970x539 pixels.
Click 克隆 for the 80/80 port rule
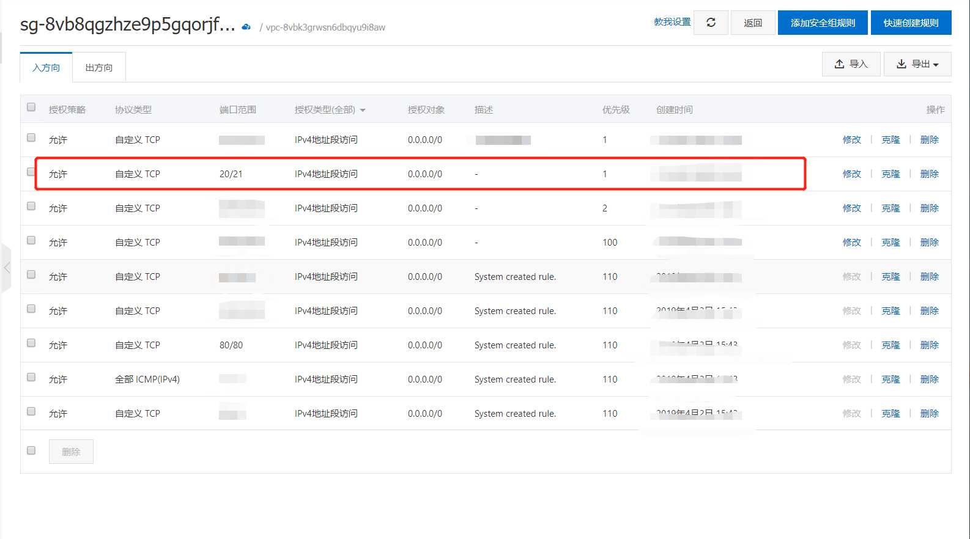coord(891,345)
